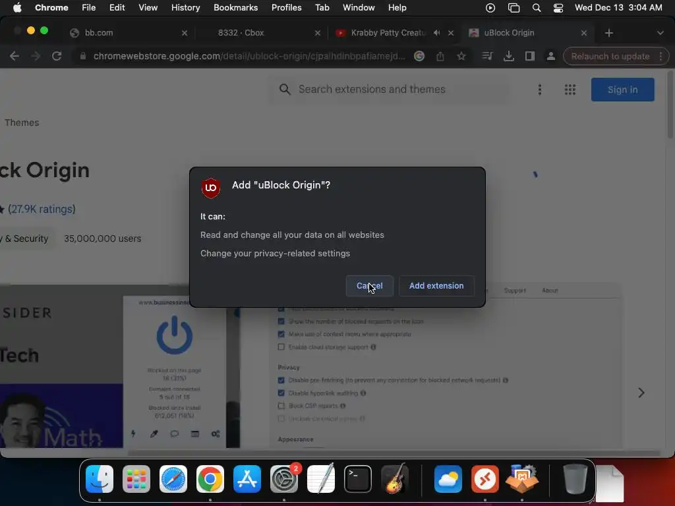Open Control Center in the menu bar
The image size is (675, 506).
pyautogui.click(x=558, y=7)
